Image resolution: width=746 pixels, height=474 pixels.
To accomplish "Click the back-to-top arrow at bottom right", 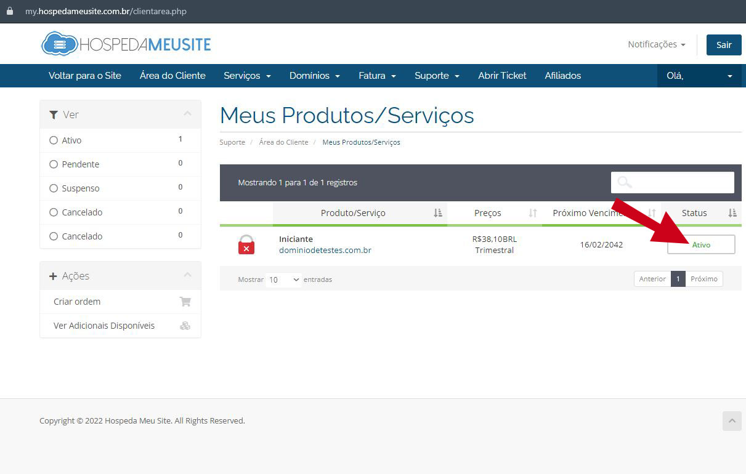I will pyautogui.click(x=732, y=421).
